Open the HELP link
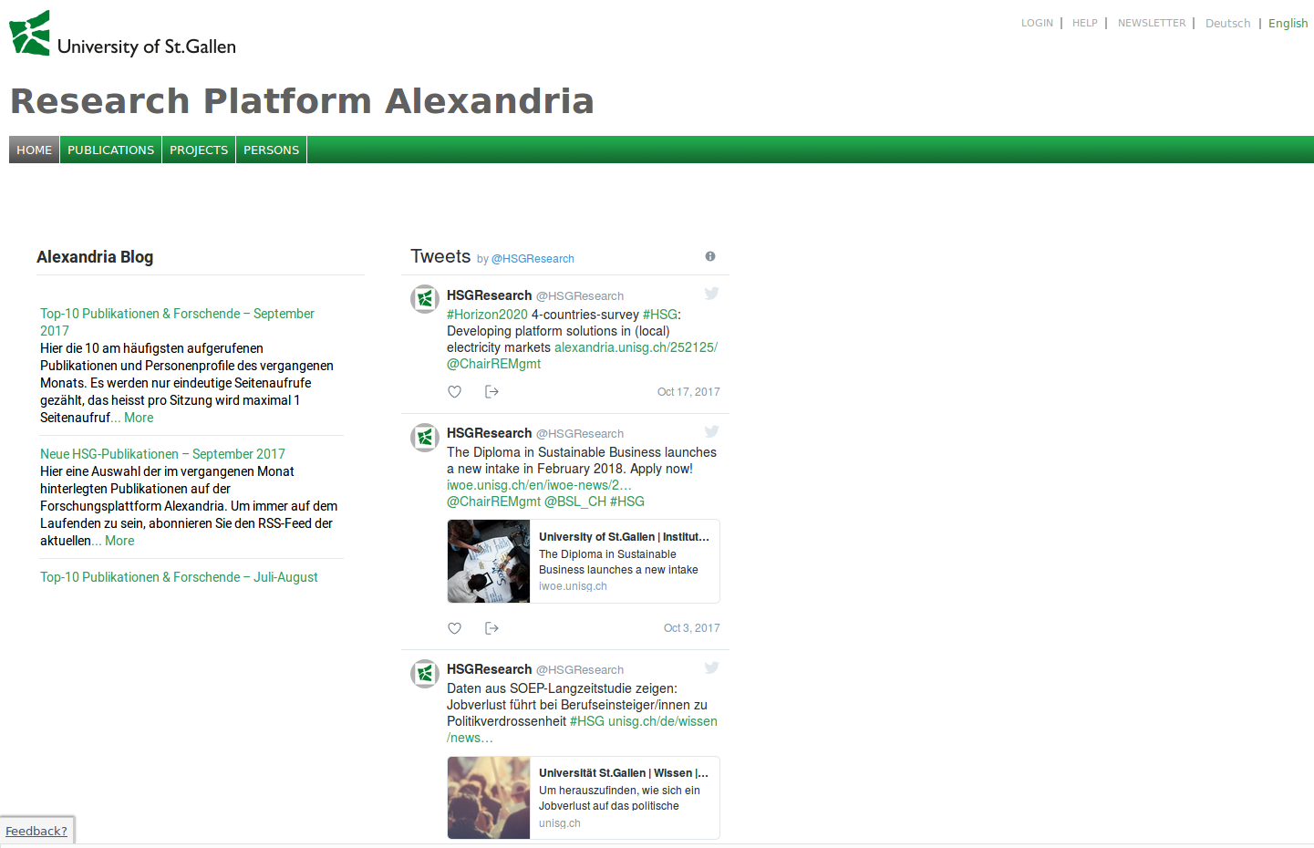 click(x=1085, y=23)
